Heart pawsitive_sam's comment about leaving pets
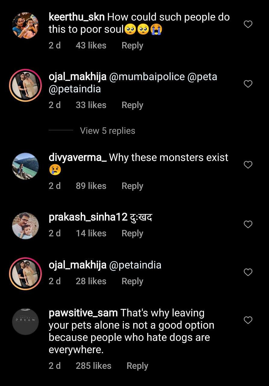This screenshot has width=269, height=386. point(248,320)
